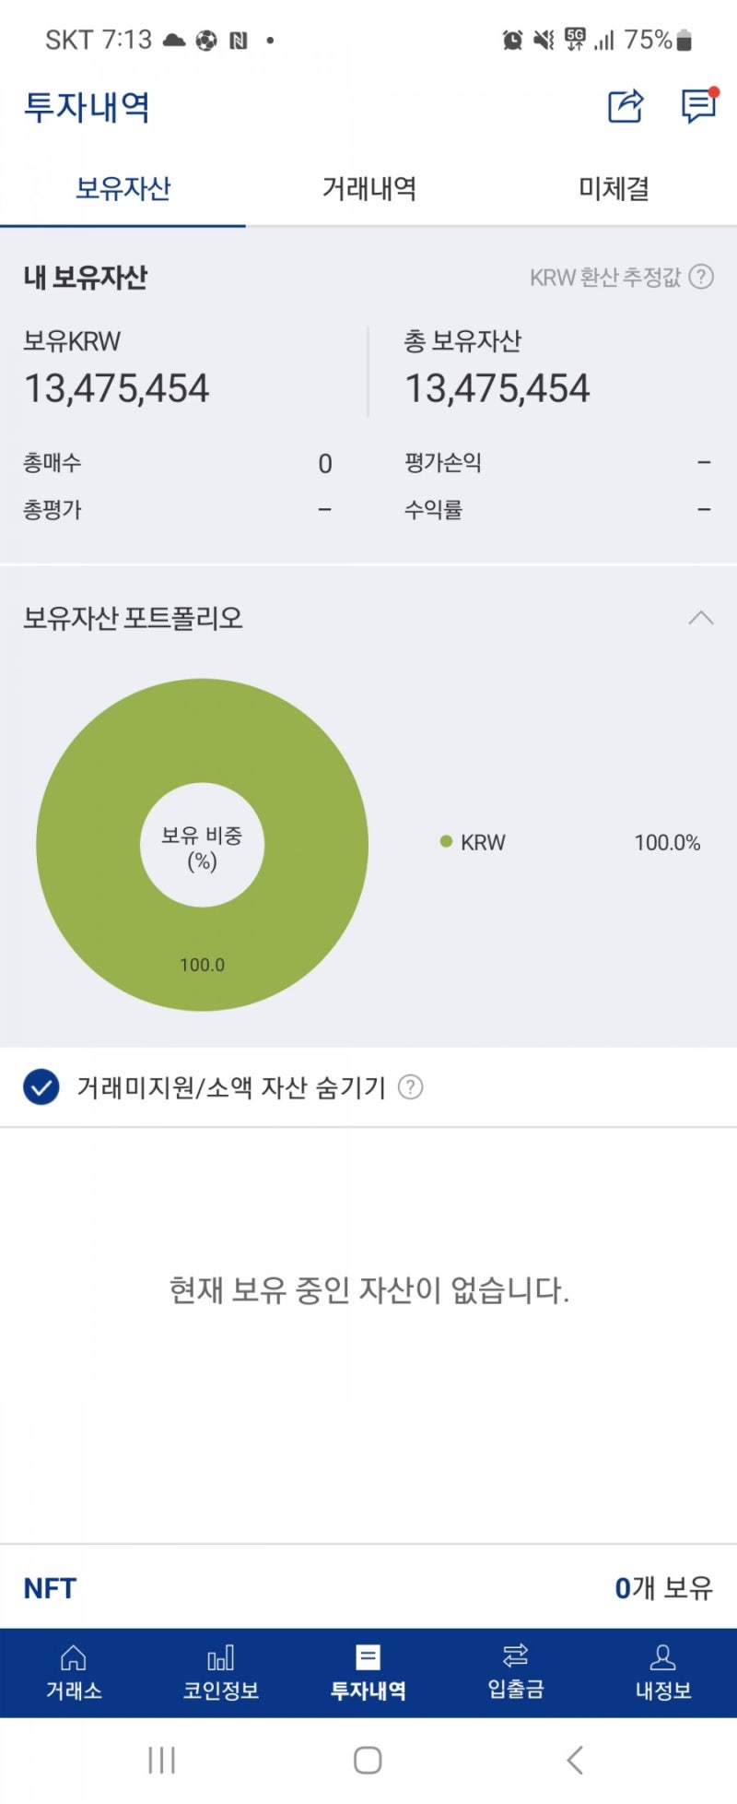Select the 보유자산 tab
737x1804 pixels.
click(123, 188)
